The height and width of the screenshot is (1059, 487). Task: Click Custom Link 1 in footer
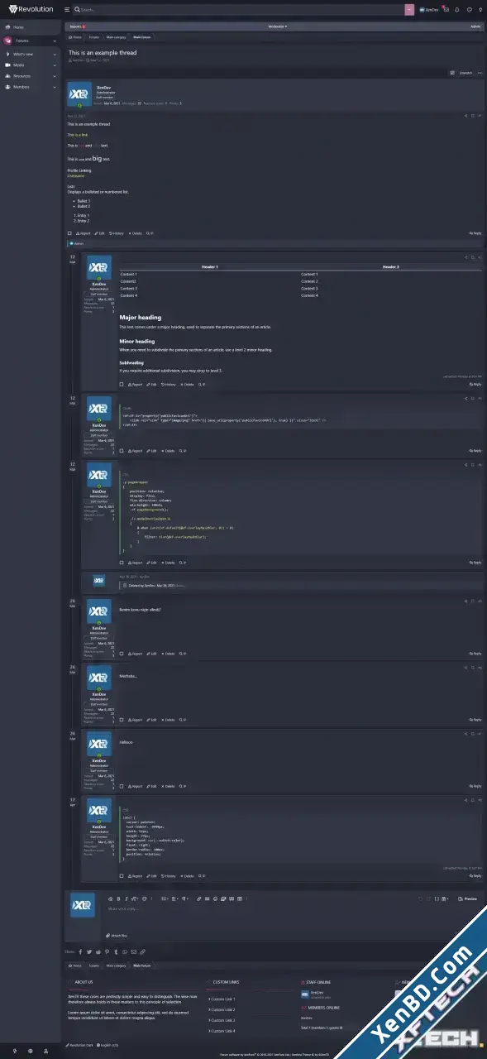point(222,999)
